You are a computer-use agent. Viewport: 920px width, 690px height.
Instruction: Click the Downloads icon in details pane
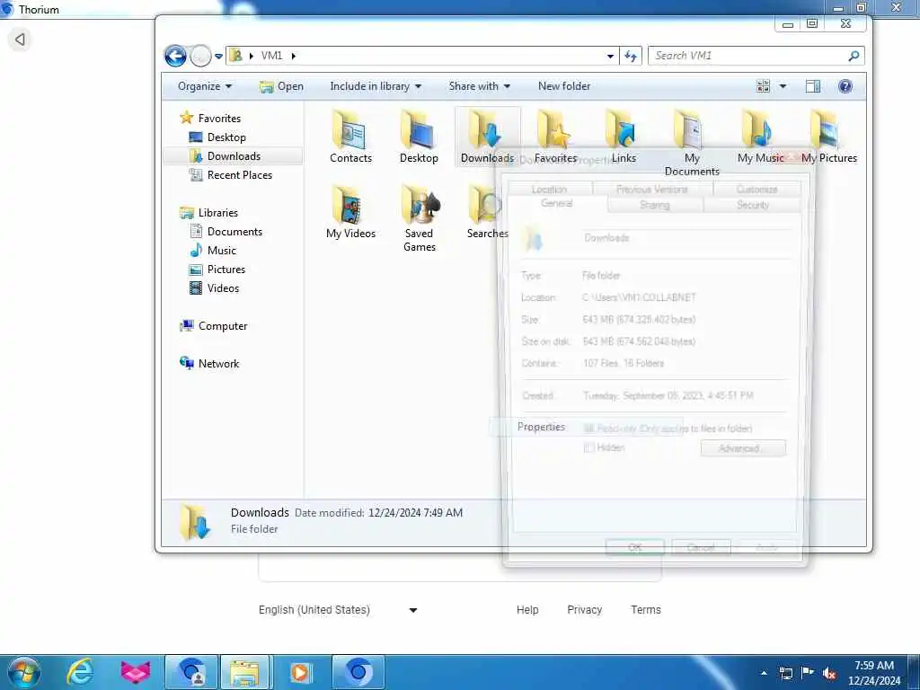pyautogui.click(x=195, y=522)
